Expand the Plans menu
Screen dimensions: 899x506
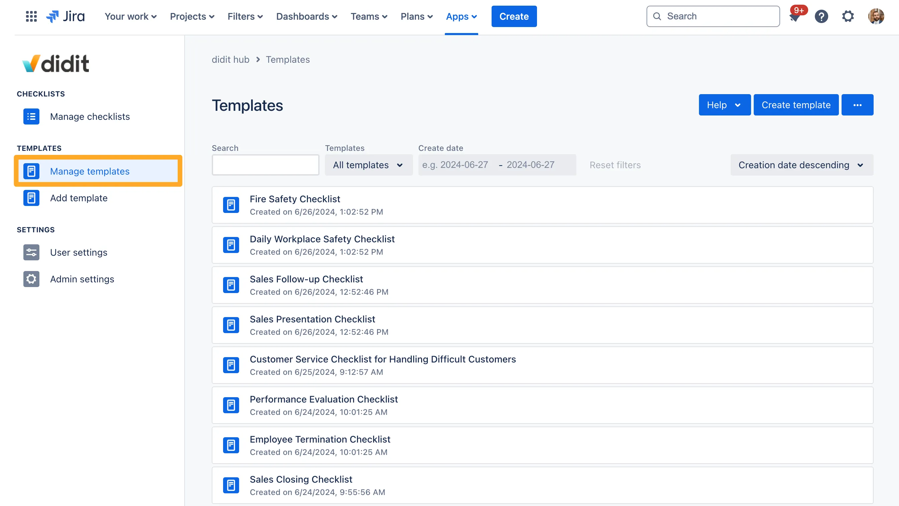(417, 16)
